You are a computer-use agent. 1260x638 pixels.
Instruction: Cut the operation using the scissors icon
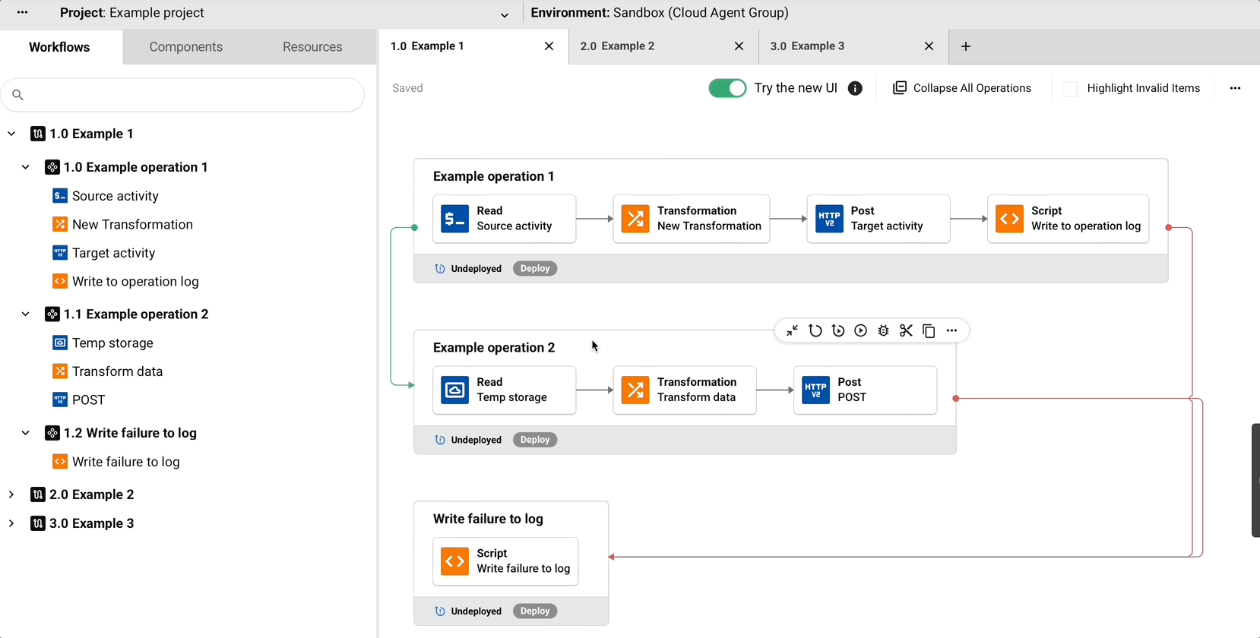pyautogui.click(x=906, y=330)
